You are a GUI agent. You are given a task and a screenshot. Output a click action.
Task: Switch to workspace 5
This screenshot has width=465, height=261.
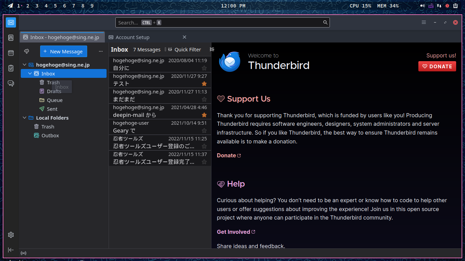point(55,6)
